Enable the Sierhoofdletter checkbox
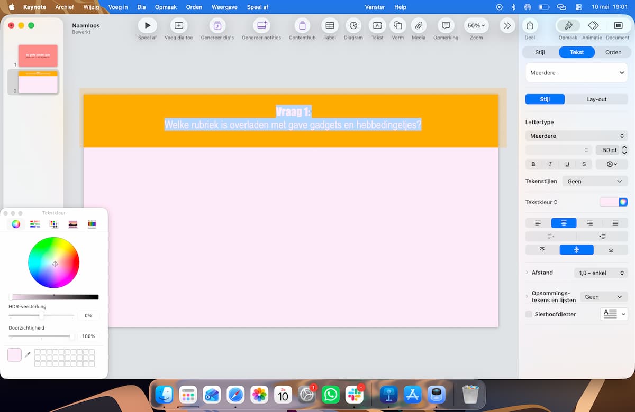Image resolution: width=635 pixels, height=412 pixels. (529, 314)
